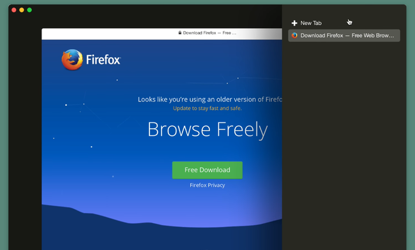Click the older version notice text

[210, 99]
